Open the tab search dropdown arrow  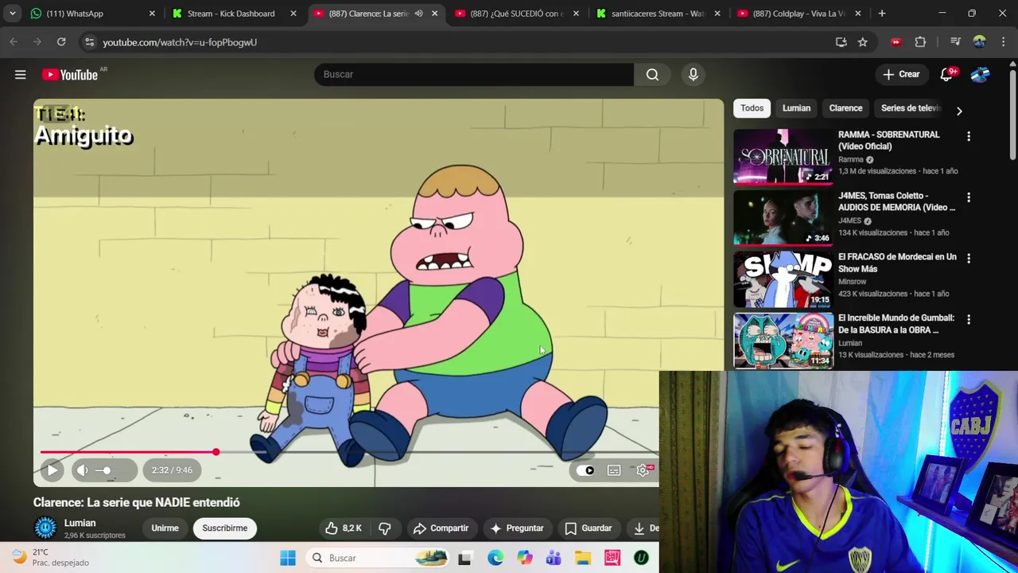point(13,14)
